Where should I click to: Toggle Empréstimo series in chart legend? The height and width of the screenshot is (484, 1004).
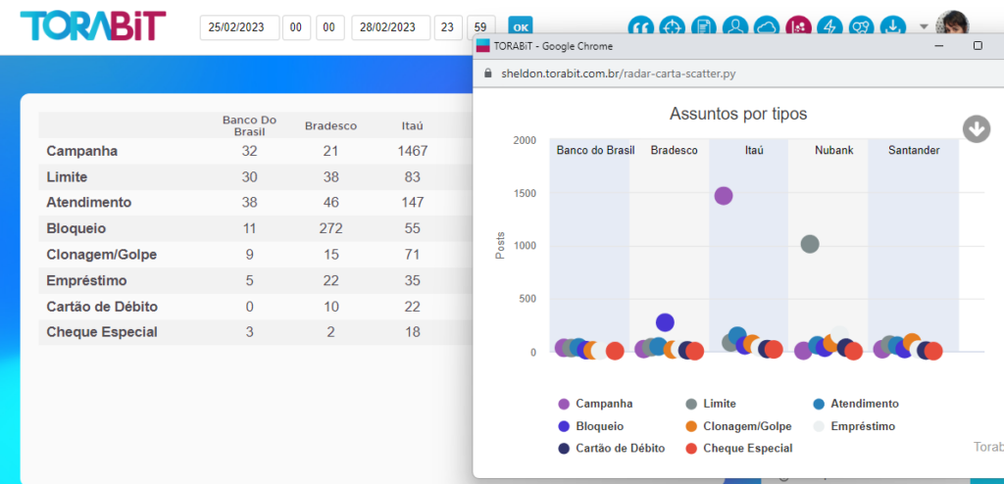tap(854, 426)
